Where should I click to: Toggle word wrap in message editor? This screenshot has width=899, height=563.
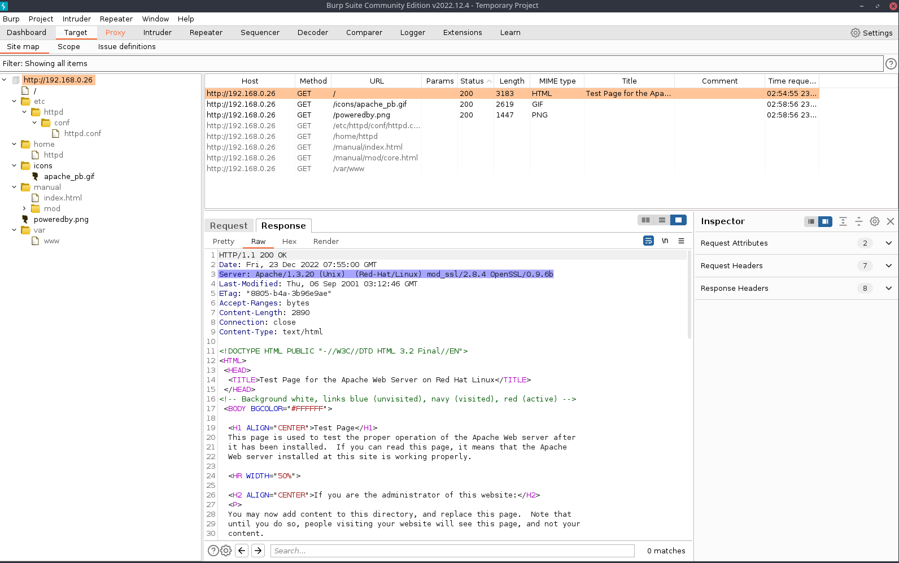tap(648, 241)
